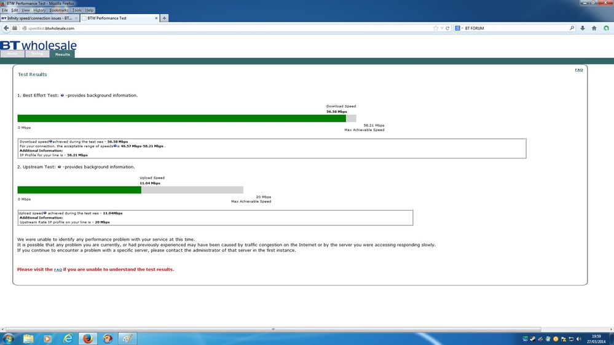
Task: Click the Windows Start orb
Action: click(x=8, y=338)
